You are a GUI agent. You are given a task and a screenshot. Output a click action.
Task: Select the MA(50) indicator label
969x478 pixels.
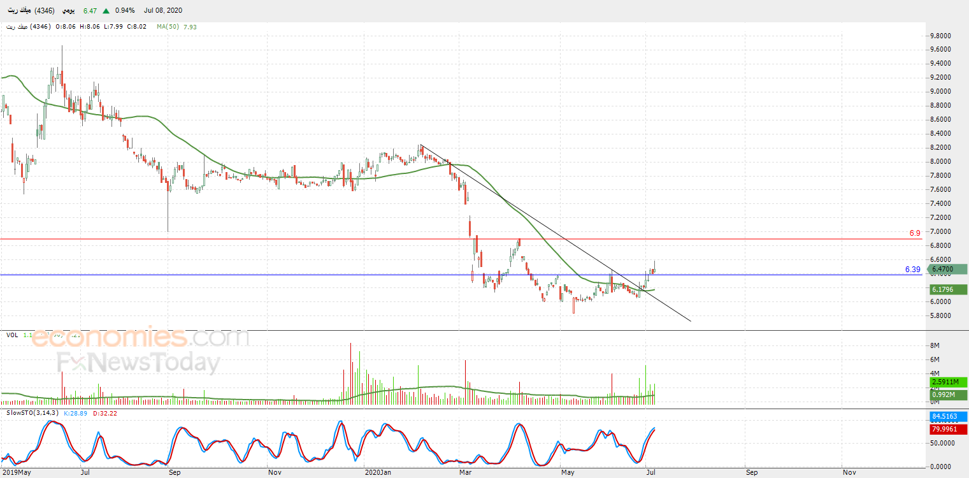168,27
